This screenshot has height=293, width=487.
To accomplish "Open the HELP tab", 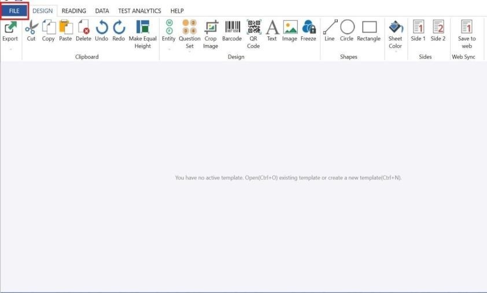I will pos(177,11).
